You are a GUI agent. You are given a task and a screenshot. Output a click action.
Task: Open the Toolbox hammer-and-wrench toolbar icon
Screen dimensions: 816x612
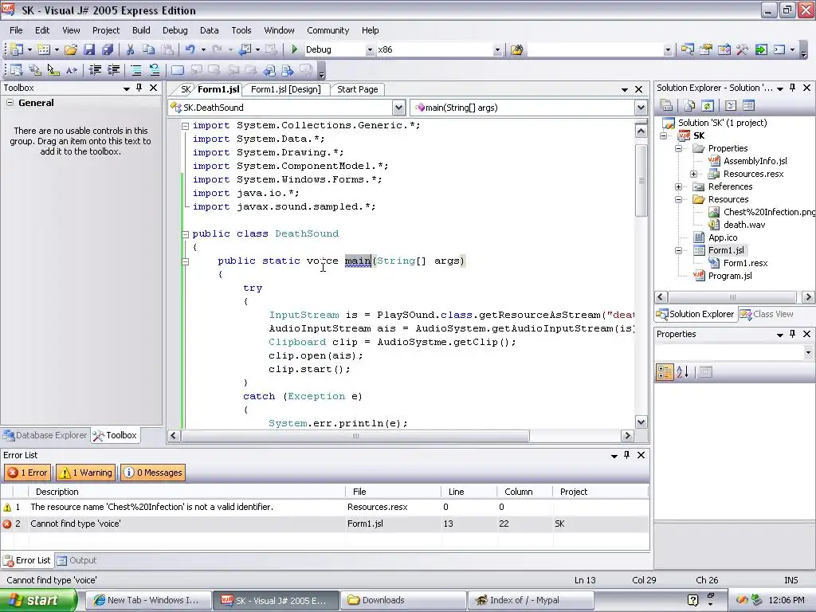click(x=742, y=50)
